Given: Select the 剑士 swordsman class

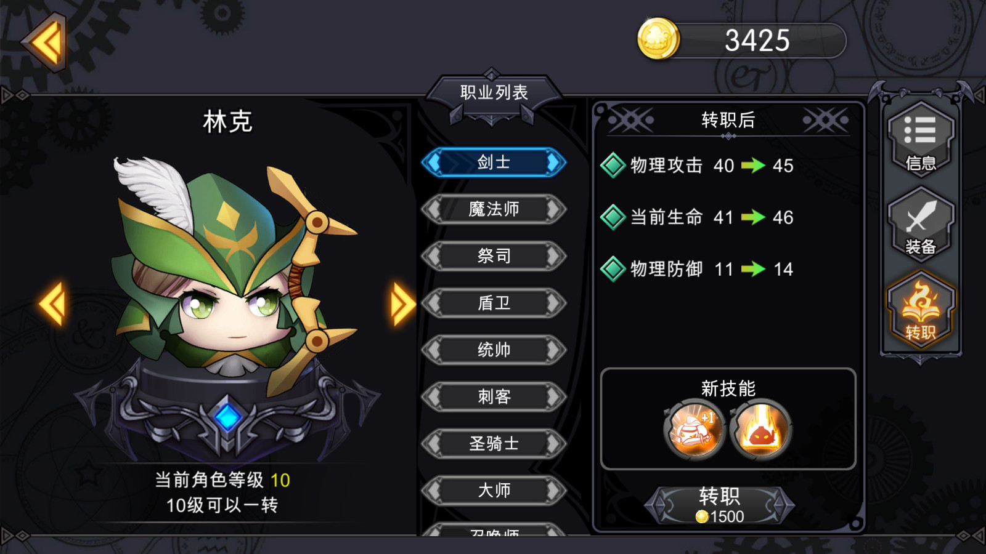Looking at the screenshot, I should [x=494, y=163].
